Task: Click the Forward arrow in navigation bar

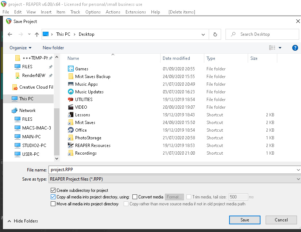Action: coord(20,34)
